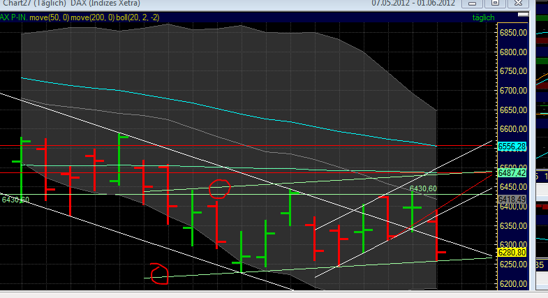Click the 6430,60 label at chart left edge
Screen dimensions: 548x298
pos(15,200)
